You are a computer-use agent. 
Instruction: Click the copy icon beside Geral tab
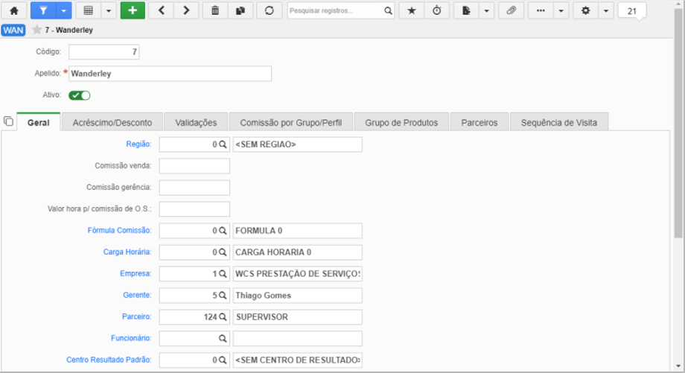coord(8,121)
